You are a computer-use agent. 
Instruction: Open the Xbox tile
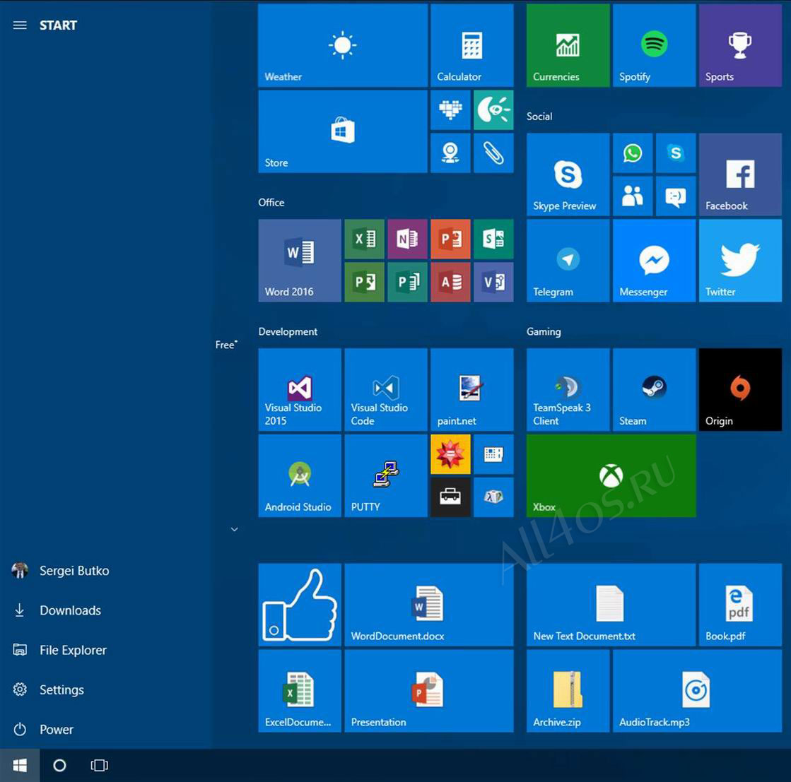[x=611, y=475]
